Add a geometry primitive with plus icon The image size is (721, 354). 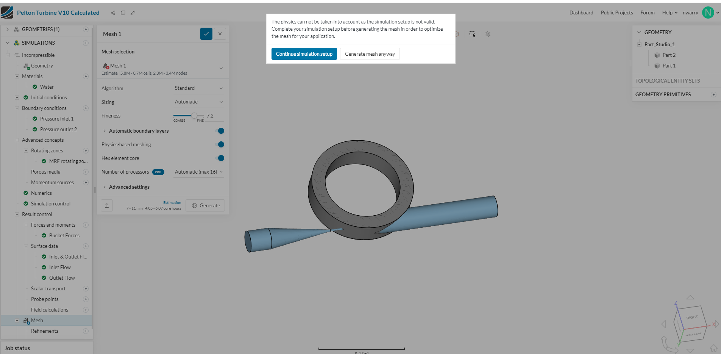pyautogui.click(x=713, y=94)
